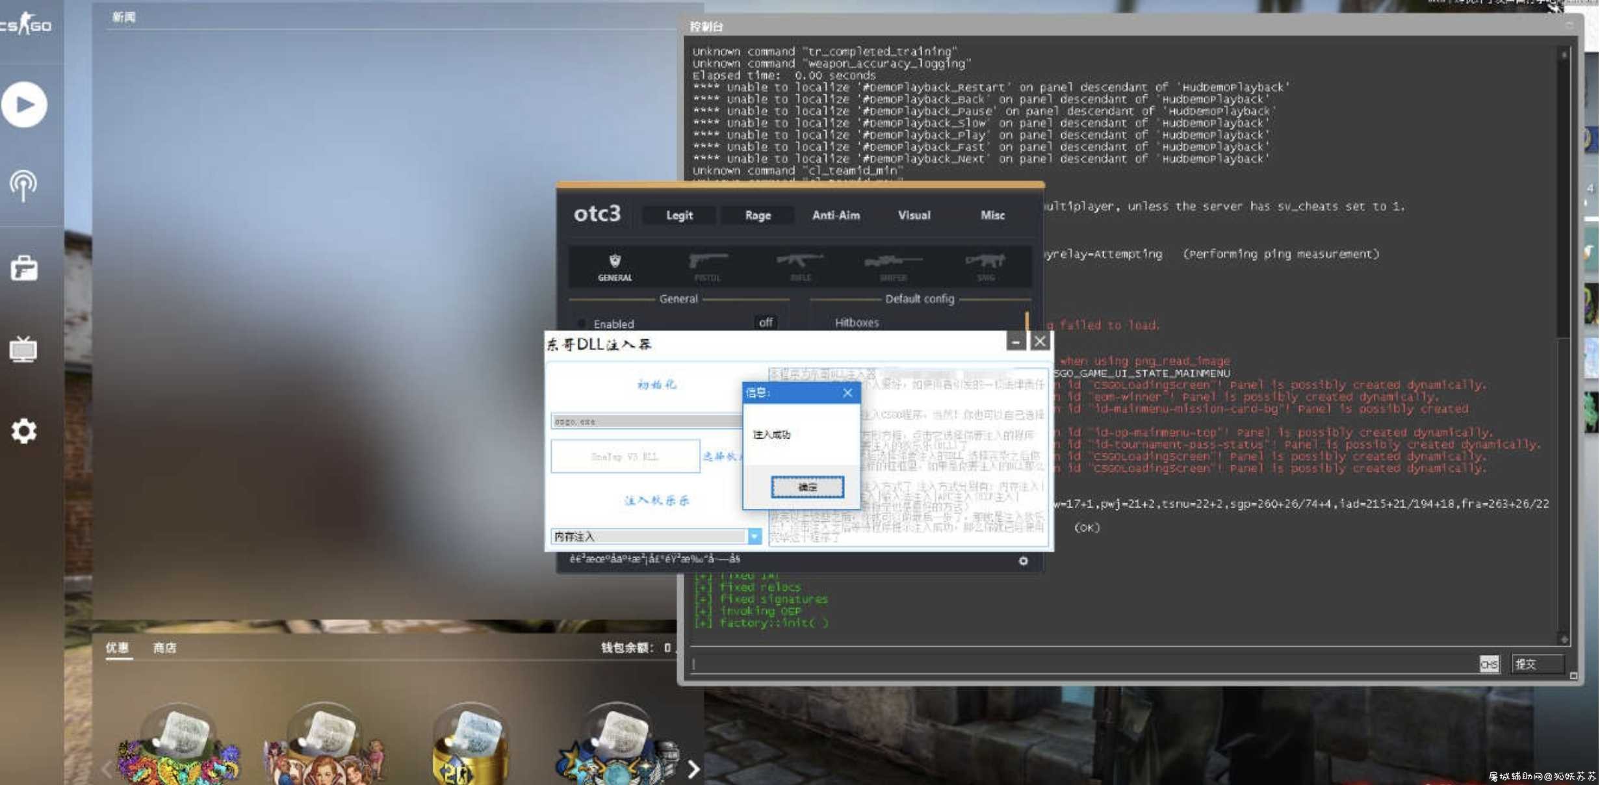1600x785 pixels.
Task: Open the Play menu from the CS:GO sidebar
Action: tap(24, 104)
